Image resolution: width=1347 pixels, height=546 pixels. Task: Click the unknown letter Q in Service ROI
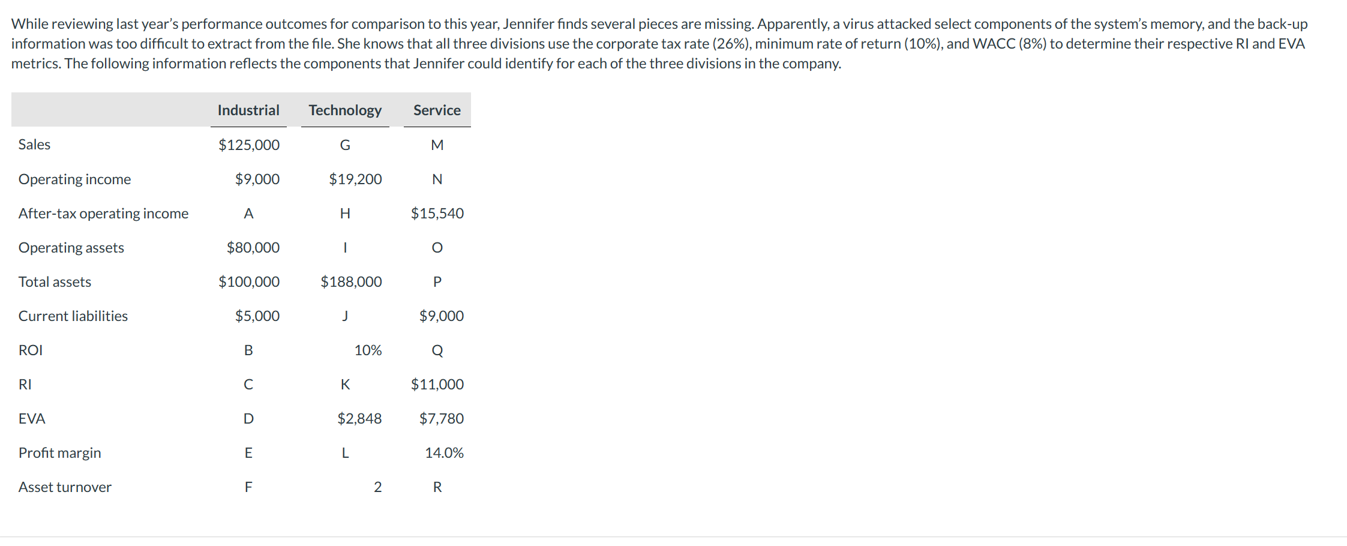(x=437, y=350)
